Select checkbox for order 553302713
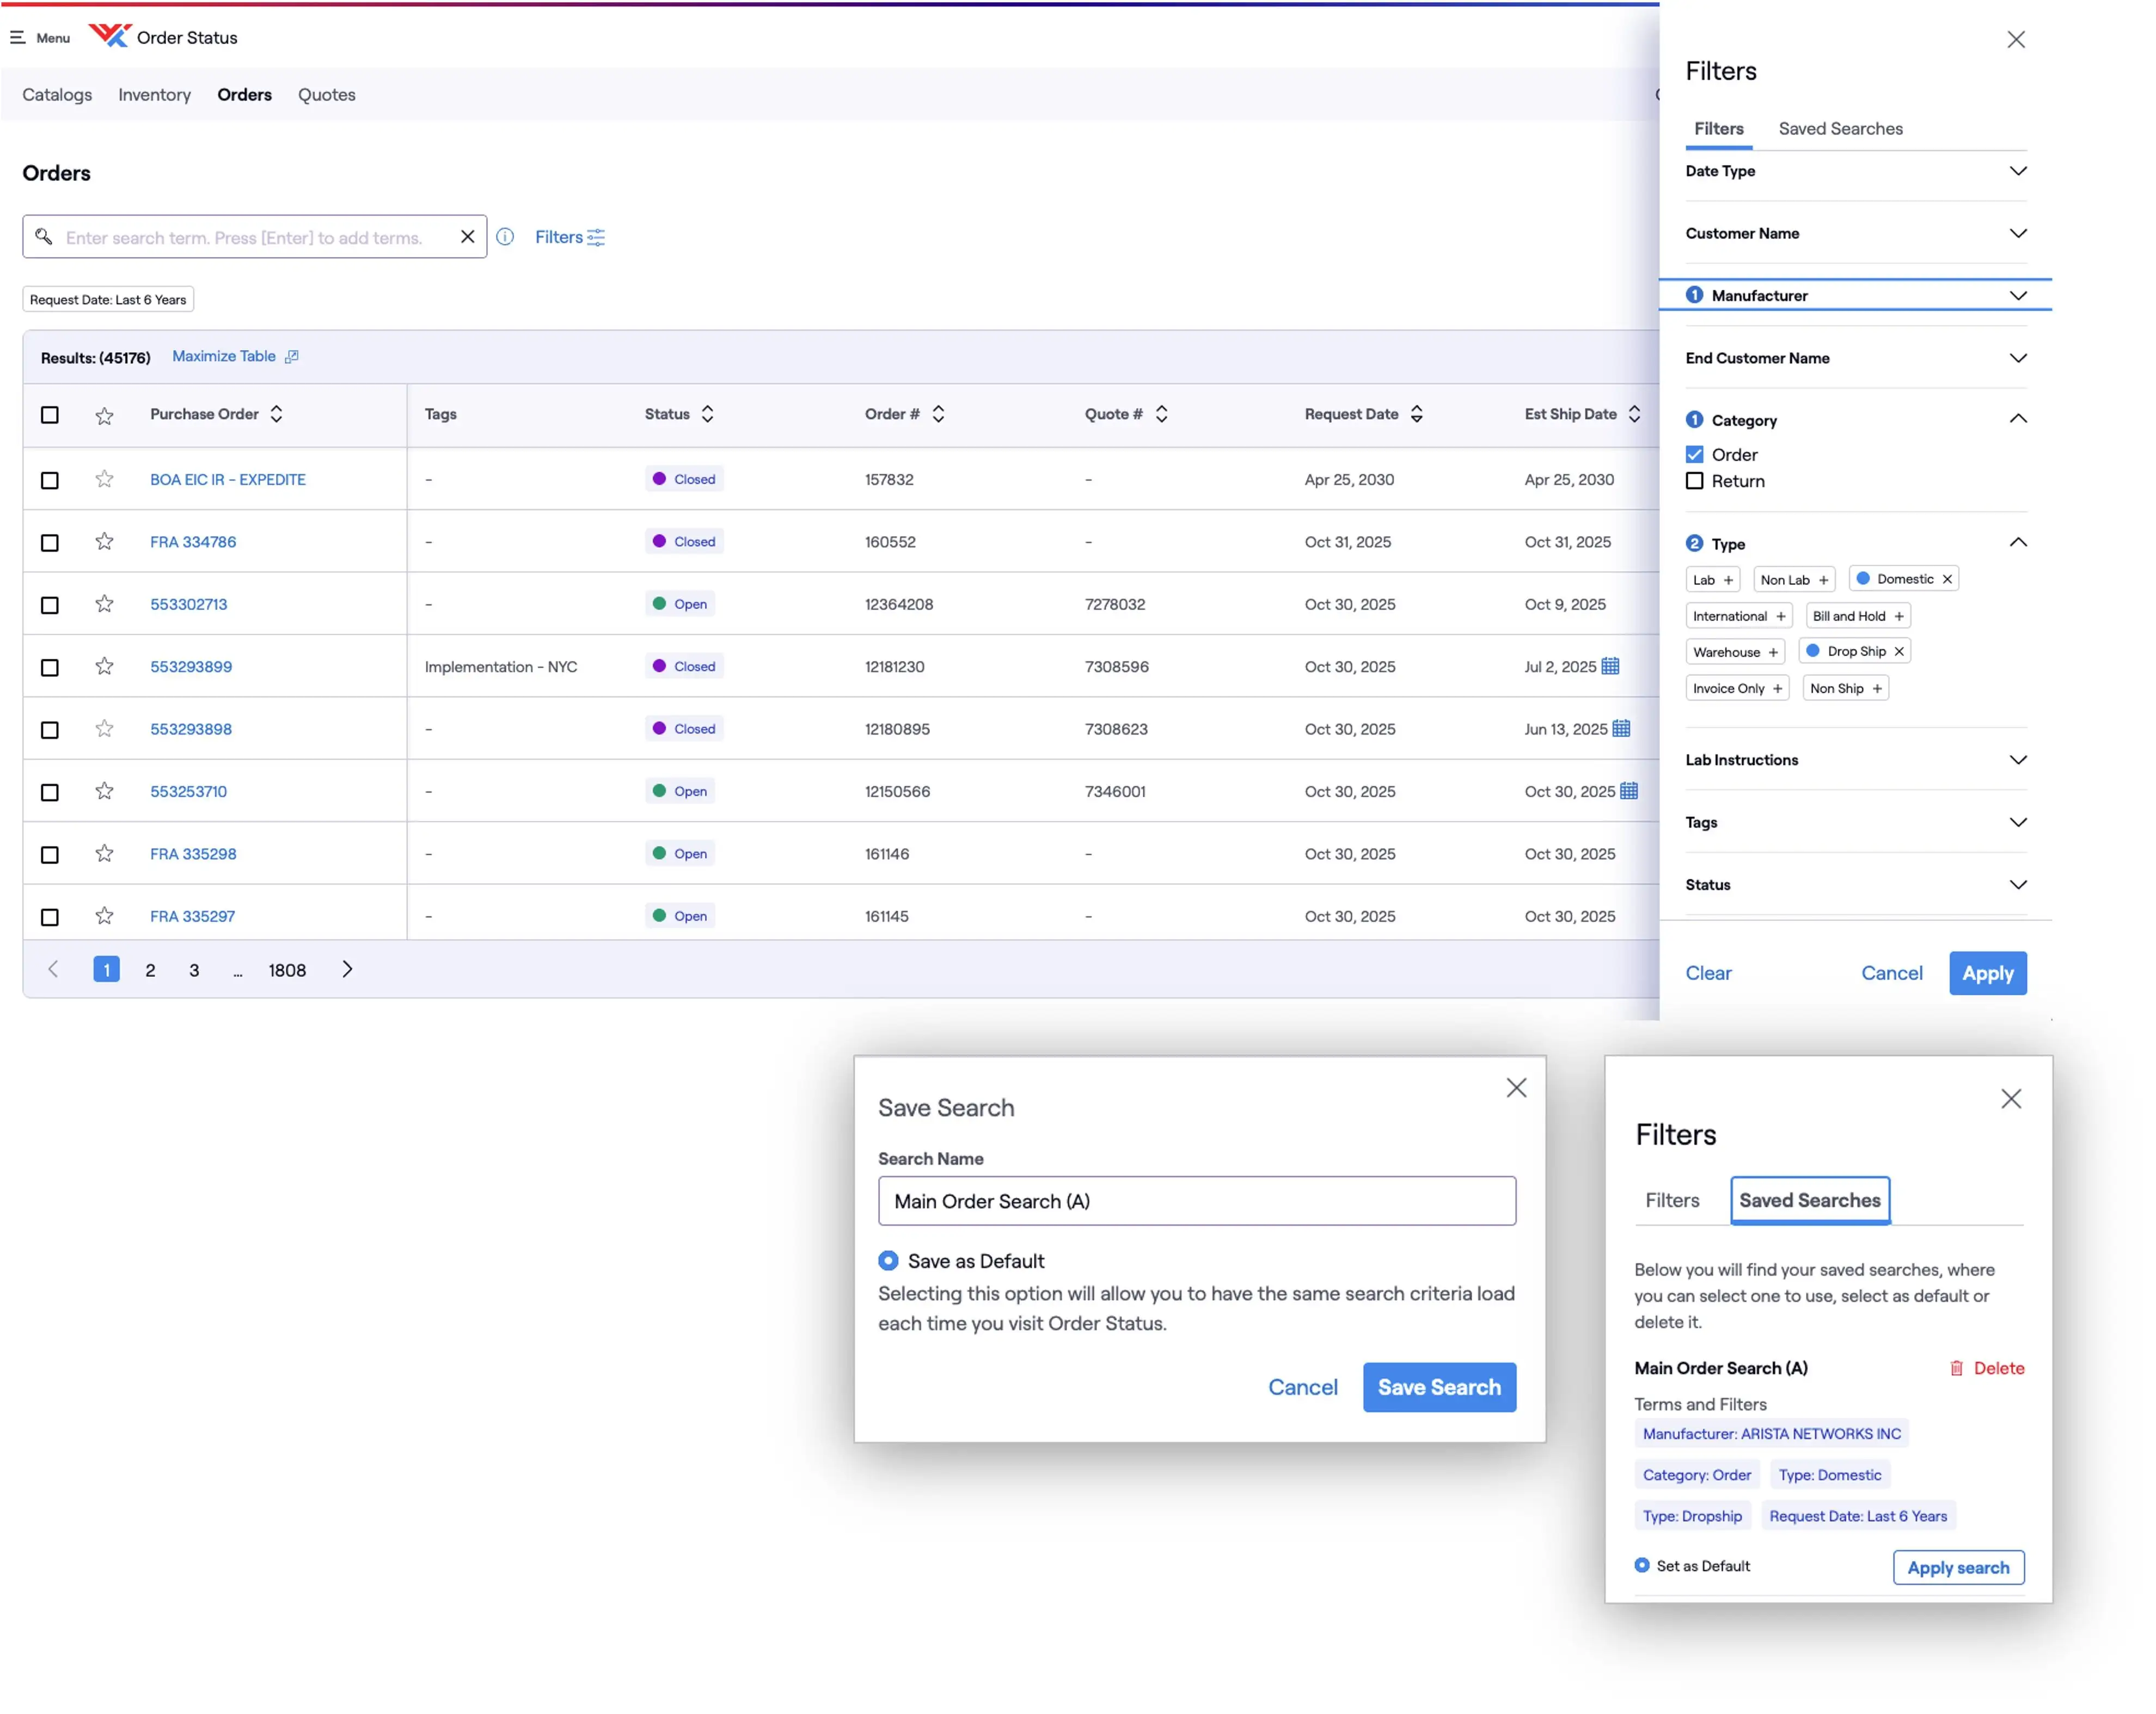Viewport: 2156px width, 1714px height. [49, 604]
